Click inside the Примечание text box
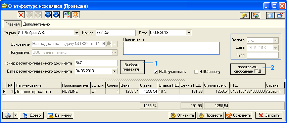The height and width of the screenshot is (123, 287). pyautogui.click(x=171, y=48)
